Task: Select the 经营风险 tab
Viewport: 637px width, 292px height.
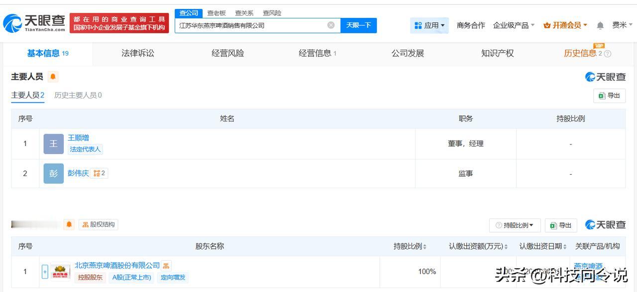Action: pos(228,54)
